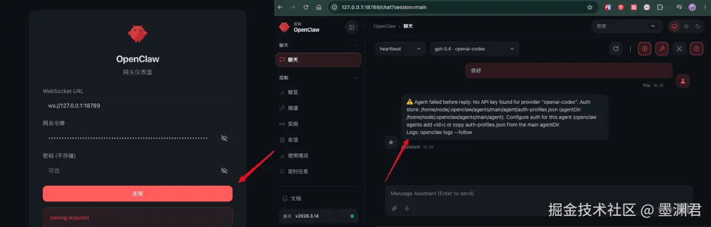This screenshot has height=227, width=711.
Task: Bookmark this page with the star icon
Action: 589,7
